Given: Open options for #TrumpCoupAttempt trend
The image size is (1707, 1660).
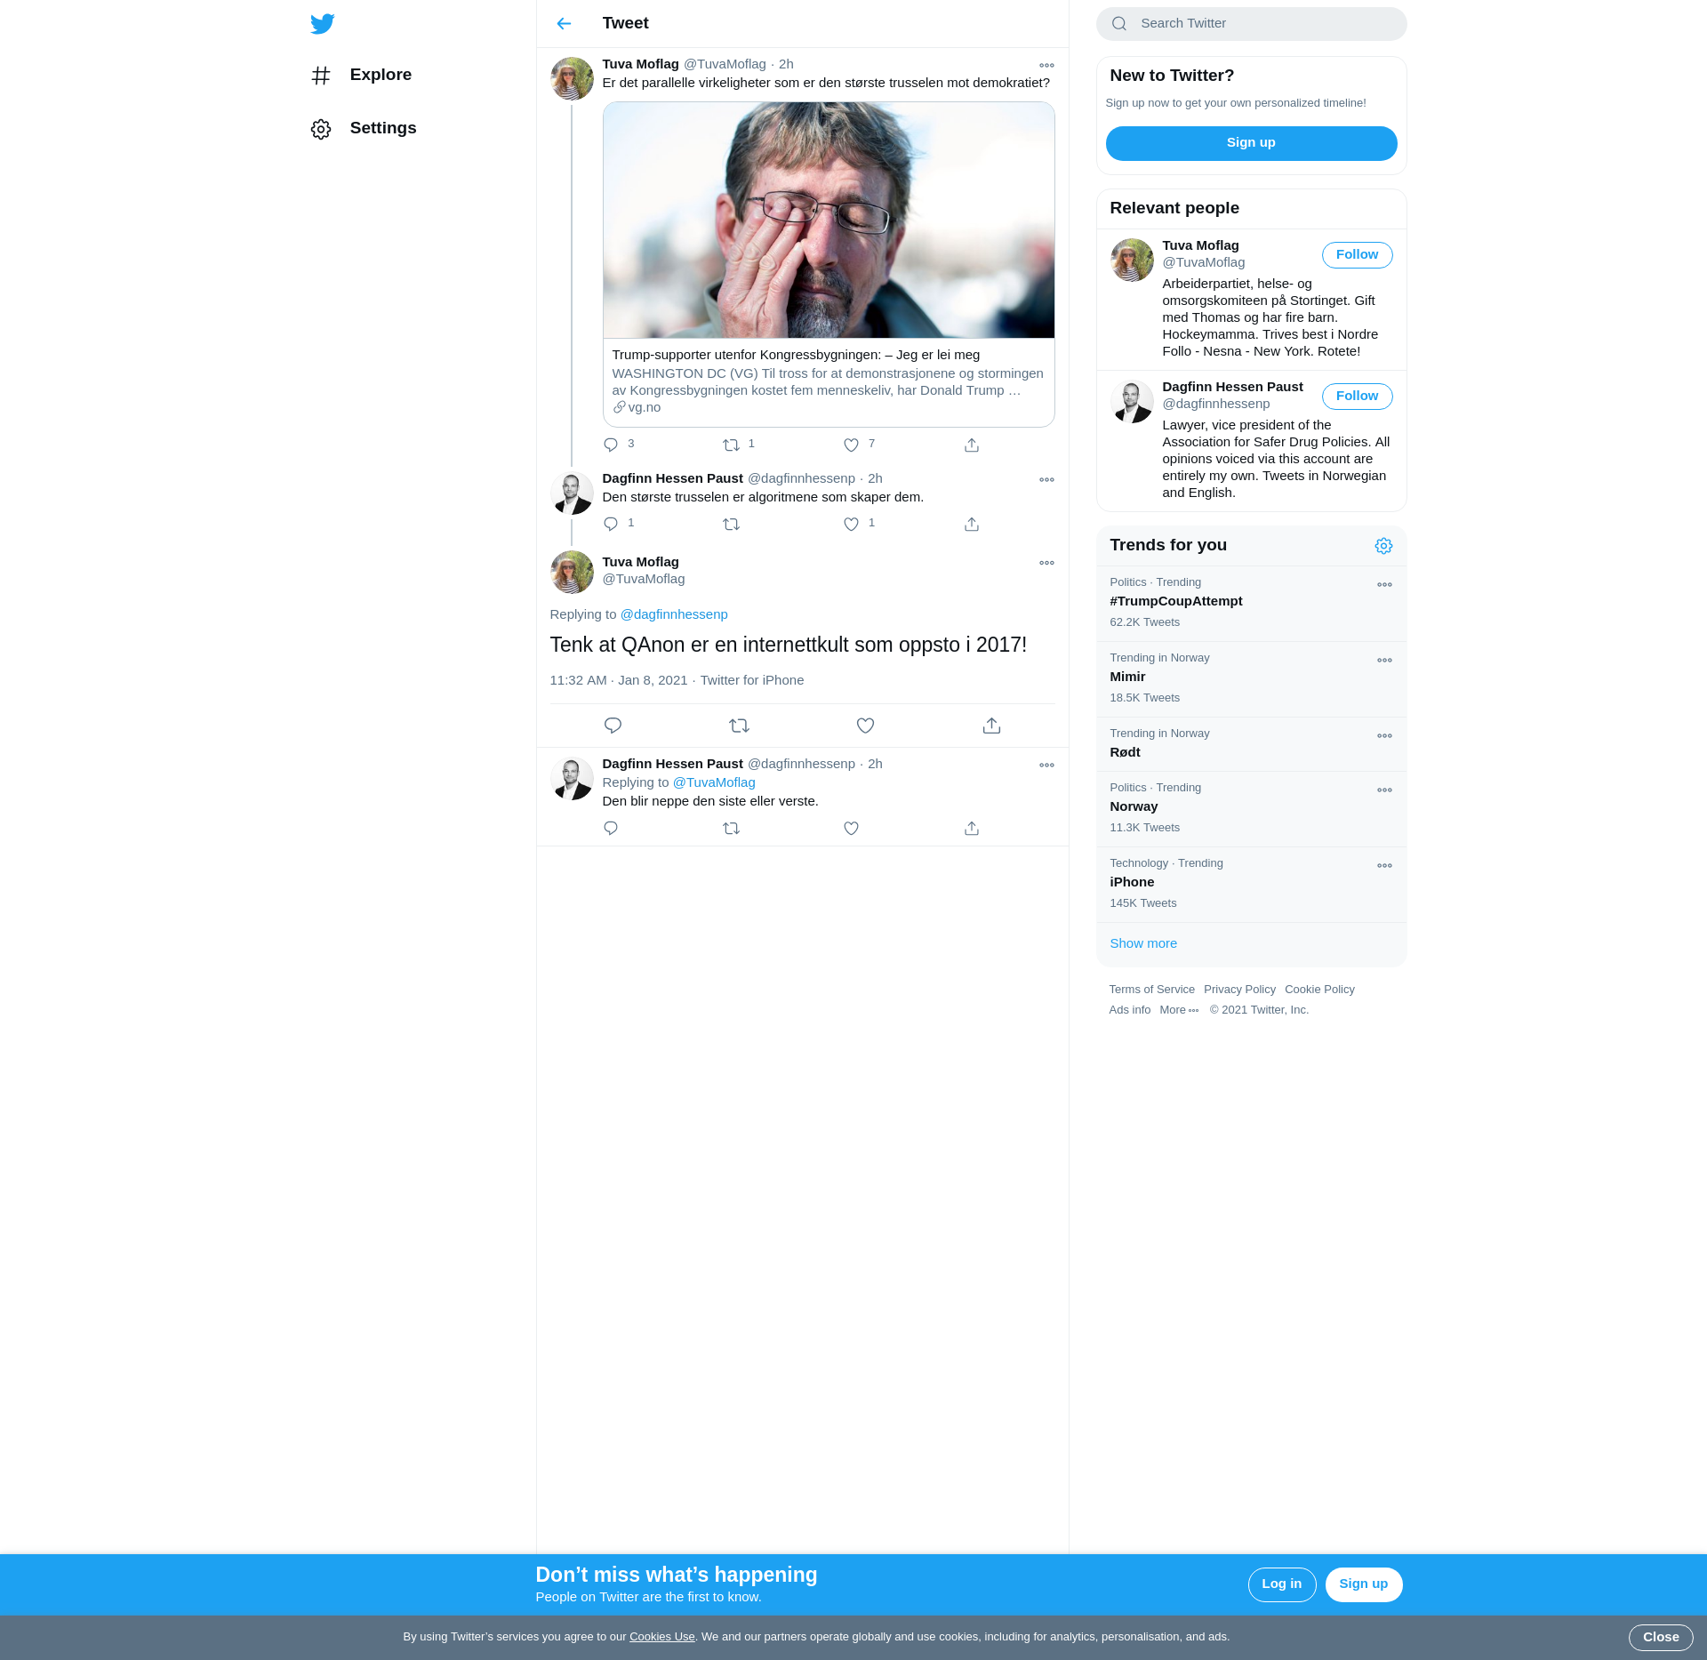Looking at the screenshot, I should [1384, 585].
